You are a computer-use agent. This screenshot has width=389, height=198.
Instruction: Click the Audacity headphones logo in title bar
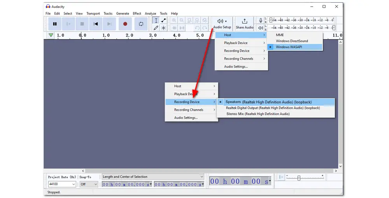(x=48, y=7)
